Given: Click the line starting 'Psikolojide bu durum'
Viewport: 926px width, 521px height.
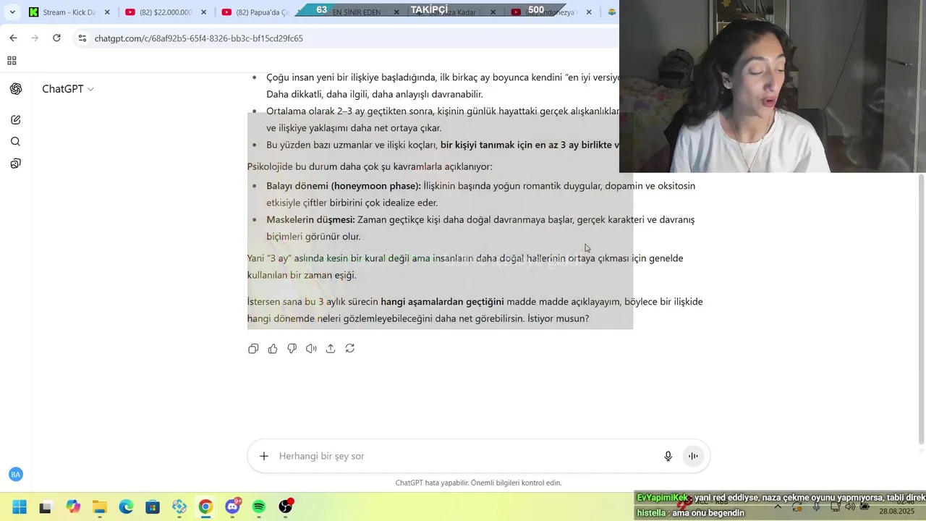Looking at the screenshot, I should click(370, 166).
